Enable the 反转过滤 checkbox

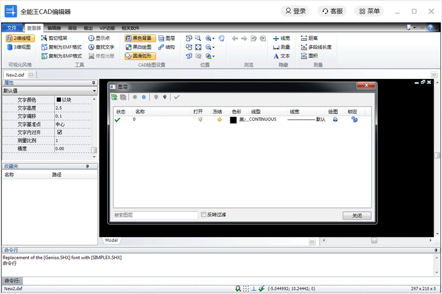[x=204, y=215]
